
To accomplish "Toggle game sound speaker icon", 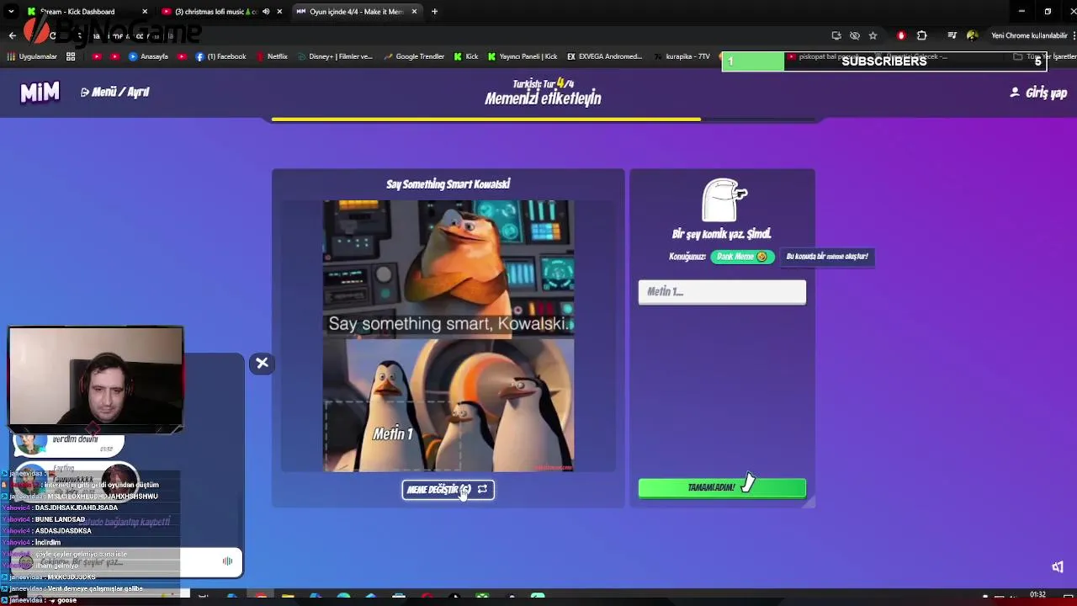I will pyautogui.click(x=1058, y=566).
